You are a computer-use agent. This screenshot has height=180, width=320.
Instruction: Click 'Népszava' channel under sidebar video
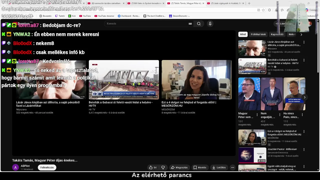click(x=272, y=49)
